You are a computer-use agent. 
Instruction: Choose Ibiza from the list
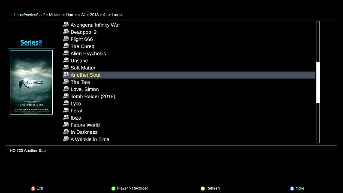pos(76,118)
